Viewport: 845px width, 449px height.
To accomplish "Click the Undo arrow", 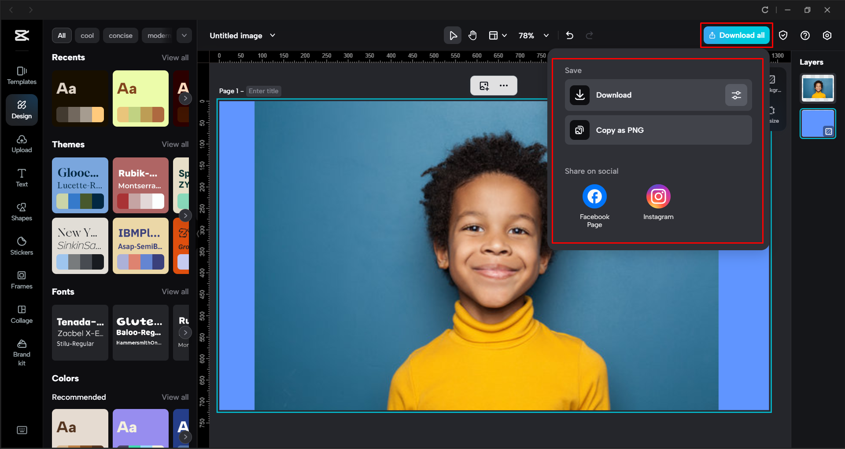I will point(569,35).
